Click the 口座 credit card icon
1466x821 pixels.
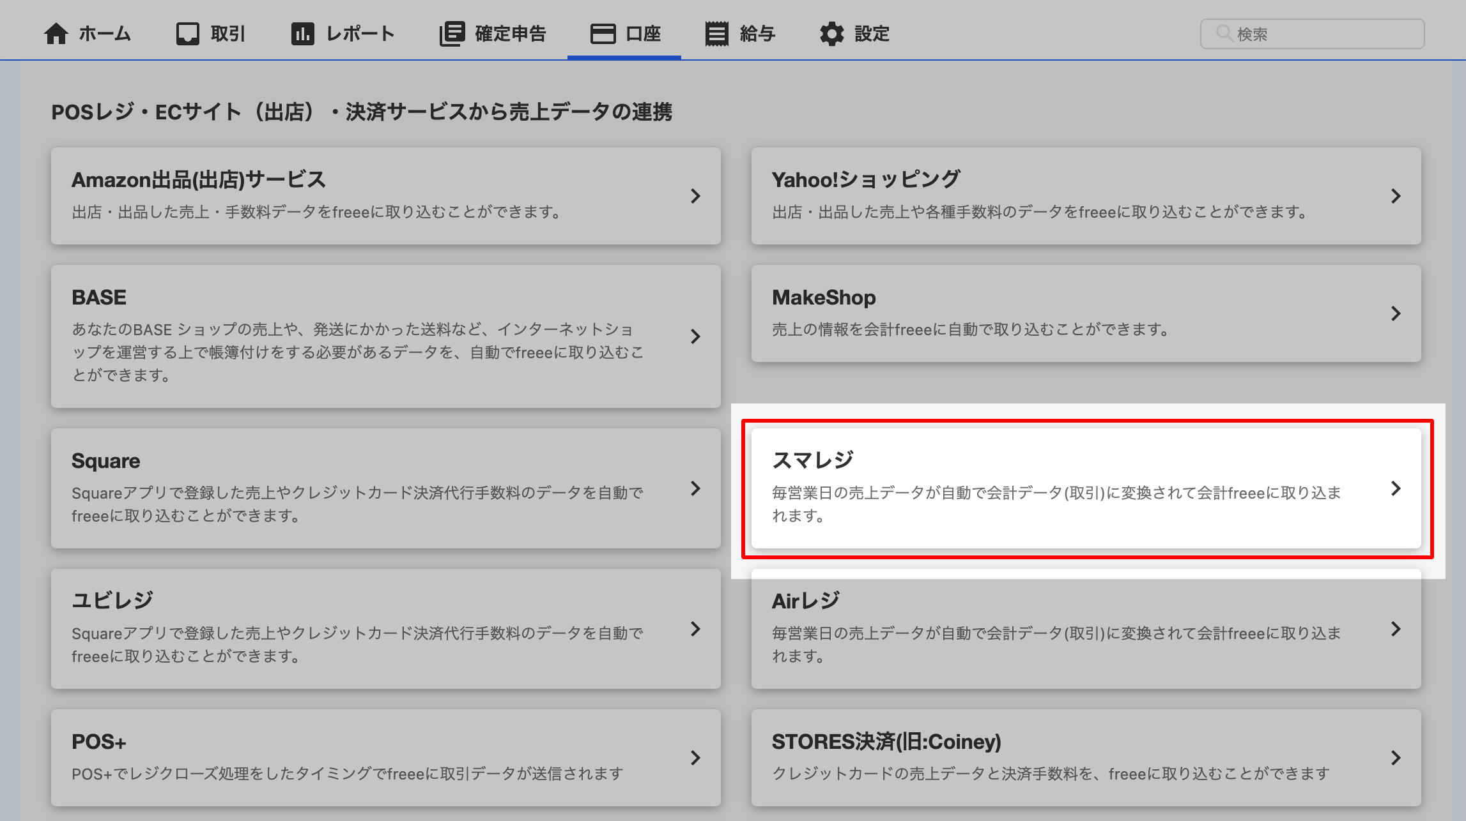(x=603, y=33)
